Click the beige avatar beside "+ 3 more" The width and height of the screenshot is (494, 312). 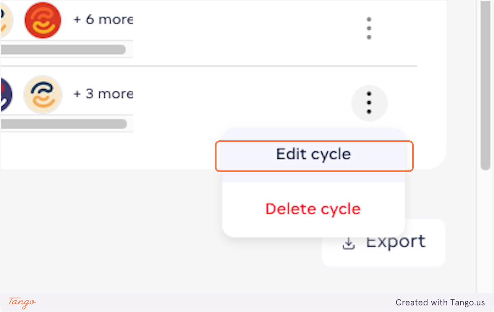point(43,95)
